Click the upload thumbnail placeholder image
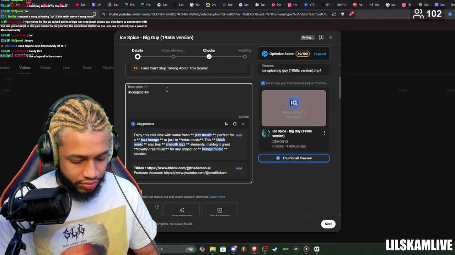This screenshot has height=255, width=455. click(x=294, y=108)
